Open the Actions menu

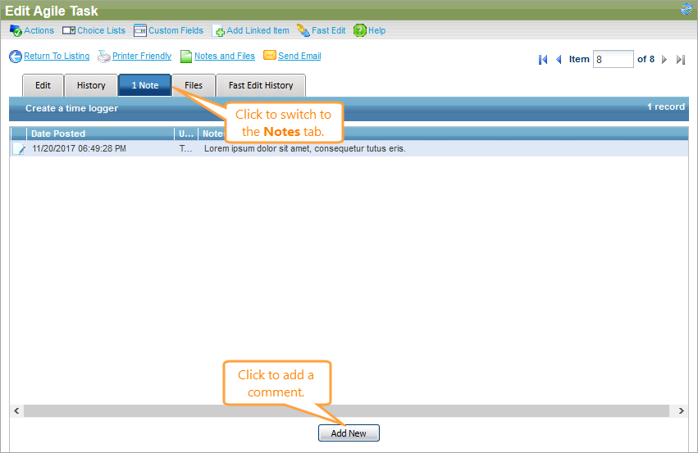39,30
